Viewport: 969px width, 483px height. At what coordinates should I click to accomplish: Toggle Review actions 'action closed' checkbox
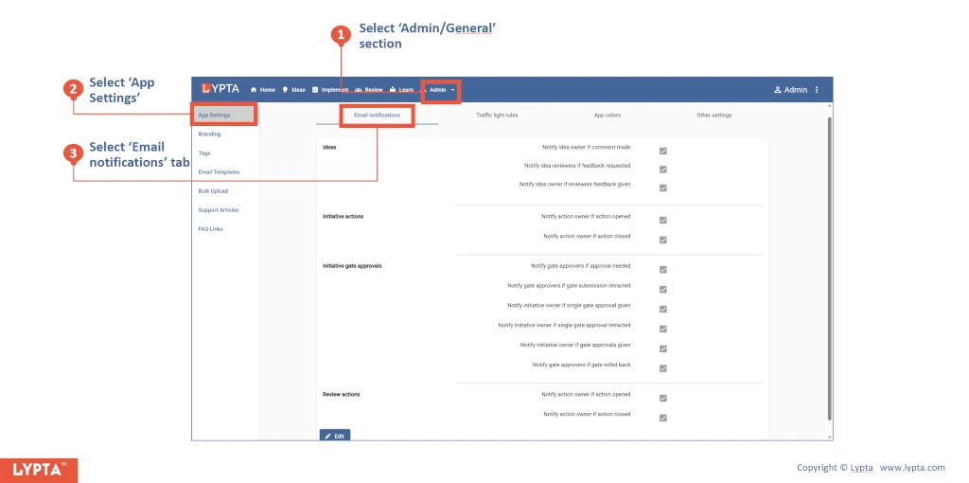(x=663, y=418)
